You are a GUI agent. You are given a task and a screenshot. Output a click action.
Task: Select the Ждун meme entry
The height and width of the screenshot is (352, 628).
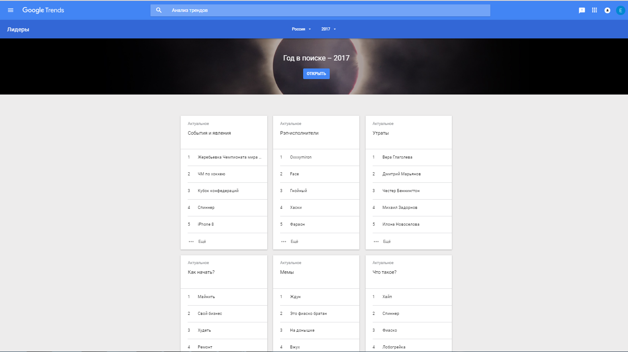point(295,297)
